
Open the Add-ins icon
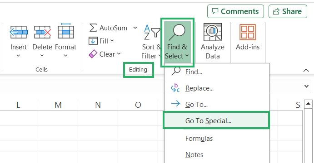click(x=248, y=32)
